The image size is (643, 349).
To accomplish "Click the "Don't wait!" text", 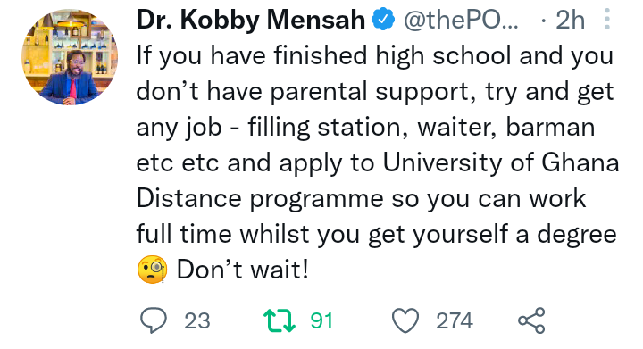I will tap(242, 270).
